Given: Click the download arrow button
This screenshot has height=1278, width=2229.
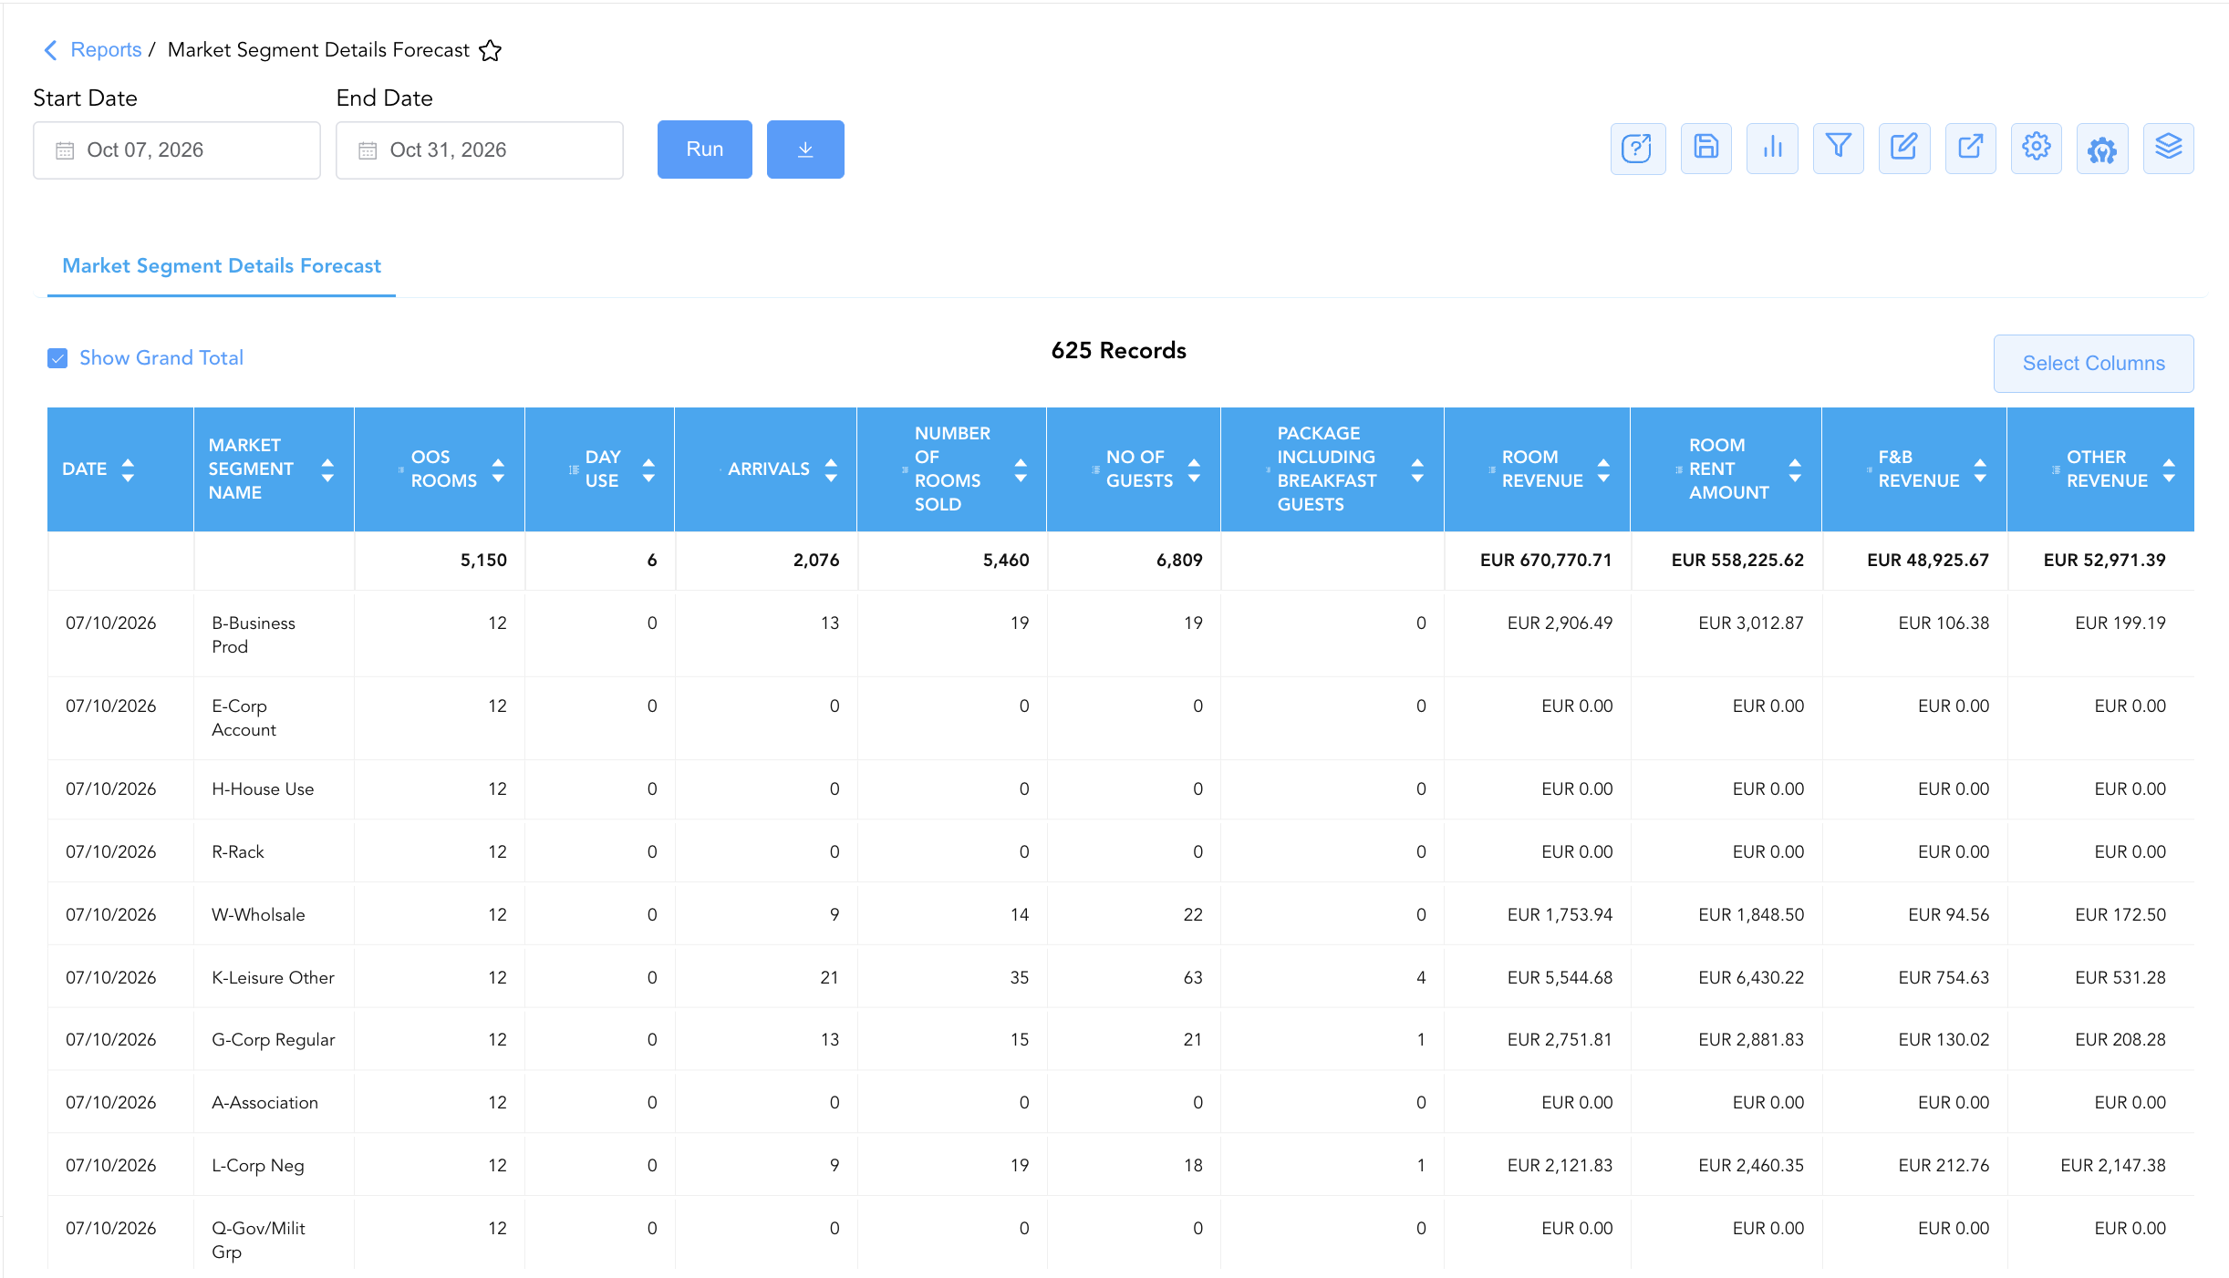Looking at the screenshot, I should 805,149.
